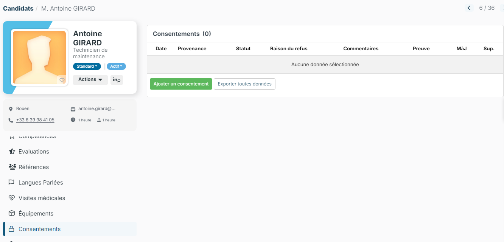Click the "Technicien de maintenance" job title
Viewport: 504px width, 242px height.
pyautogui.click(x=90, y=53)
